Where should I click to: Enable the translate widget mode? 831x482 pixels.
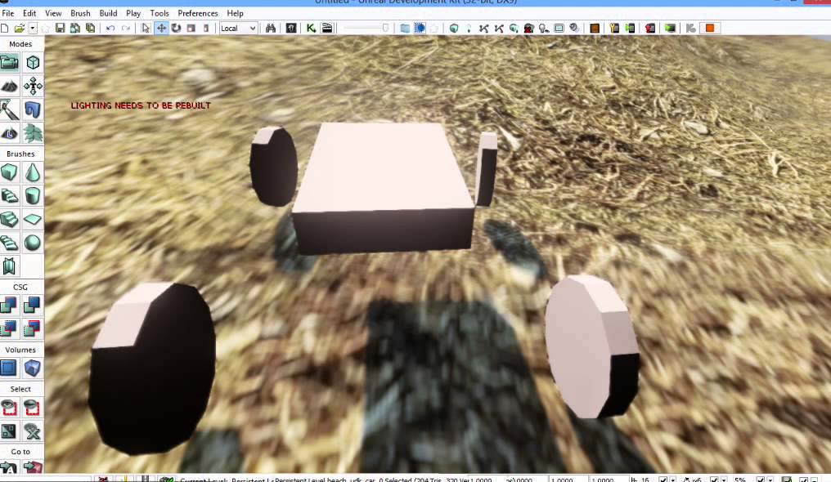pos(161,28)
